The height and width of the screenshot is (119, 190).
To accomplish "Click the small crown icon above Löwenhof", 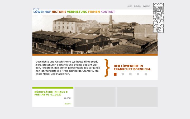I will pyautogui.click(x=36, y=9).
